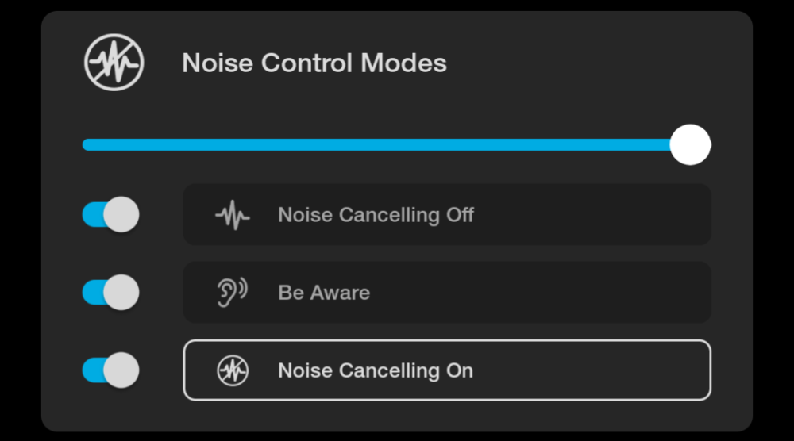Click blue part of the Noise Cancelling Off toggle
This screenshot has width=794, height=441.
point(92,215)
